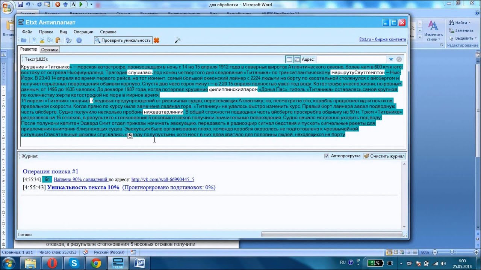This screenshot has width=481, height=270.
Task: Click Число слов: 253/253 in status bar
Action: click(x=57, y=252)
